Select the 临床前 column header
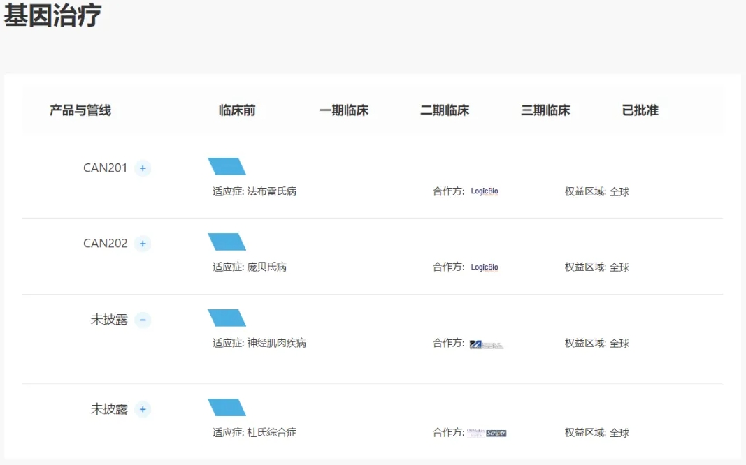Screen dimensions: 746x465 click(x=237, y=110)
